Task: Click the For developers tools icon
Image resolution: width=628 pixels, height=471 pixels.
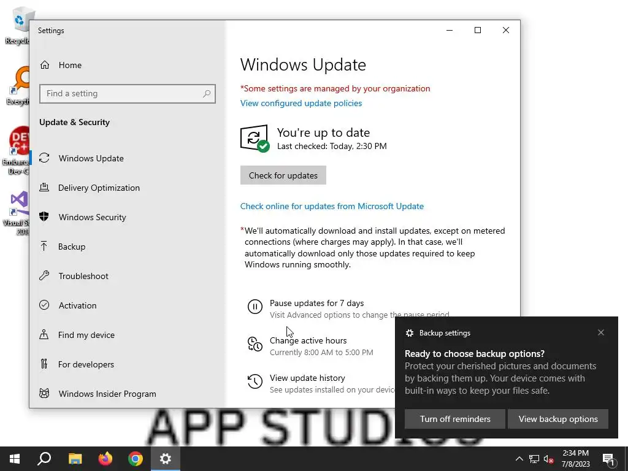Action: (x=44, y=364)
